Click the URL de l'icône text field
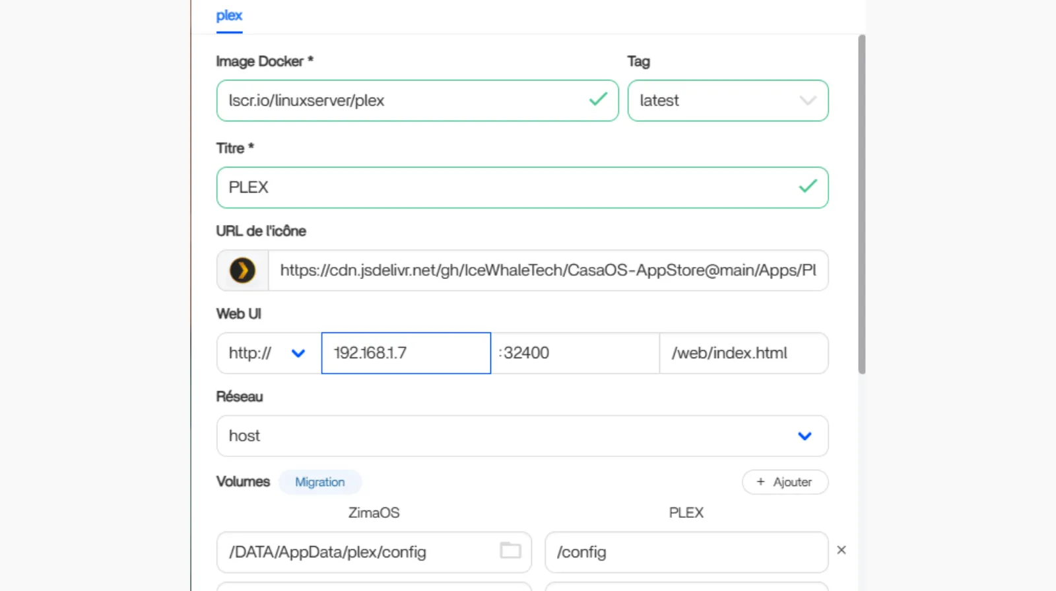 pyautogui.click(x=548, y=270)
